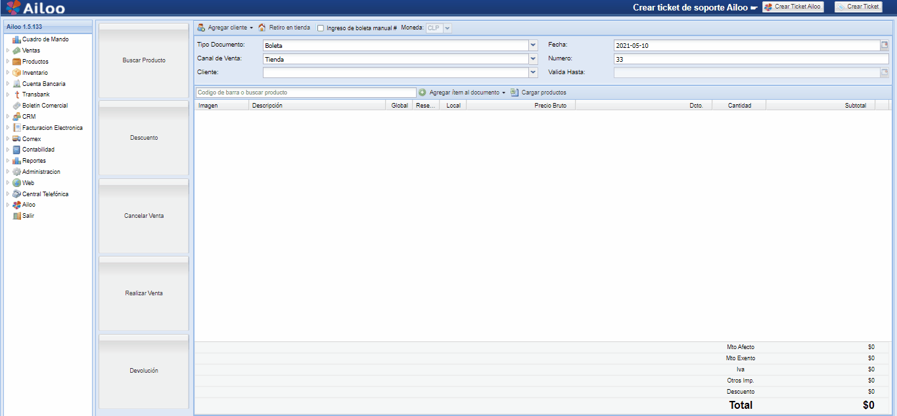897x416 pixels.
Task: Select Facturacion Electronica in sidebar
Action: pyautogui.click(x=53, y=128)
